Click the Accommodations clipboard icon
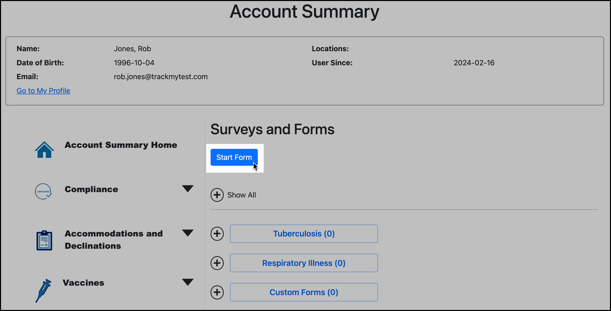Image resolution: width=611 pixels, height=311 pixels. pos(44,240)
